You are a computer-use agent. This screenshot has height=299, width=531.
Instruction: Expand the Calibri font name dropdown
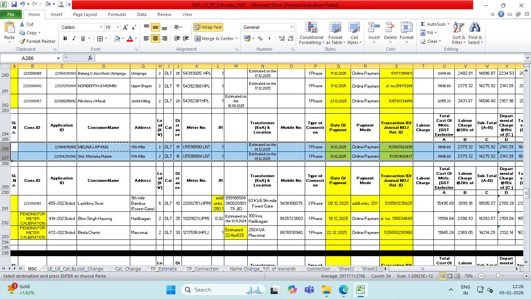click(x=101, y=27)
